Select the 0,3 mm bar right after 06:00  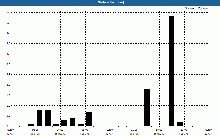point(64,123)
